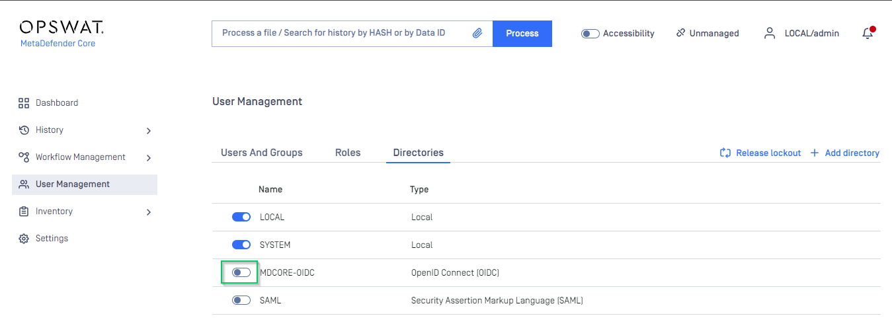Screen dimensions: 892x318
Task: Disable the LOCAL directory toggle
Action: pos(241,217)
